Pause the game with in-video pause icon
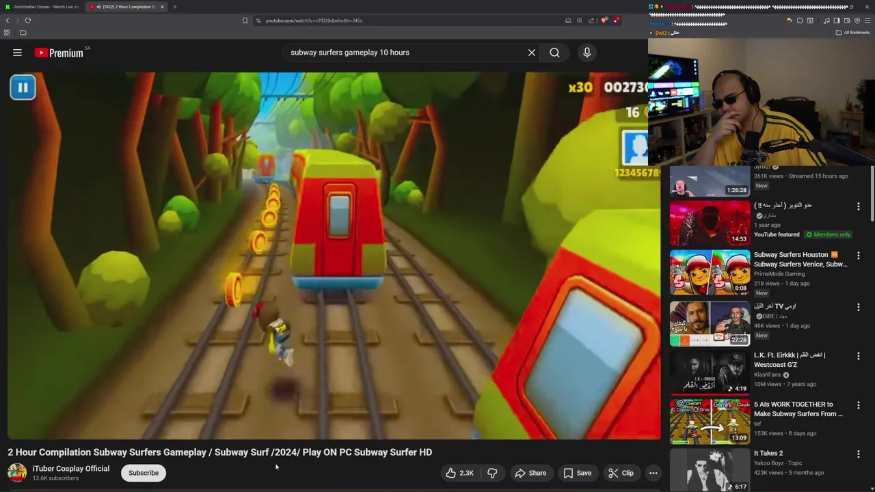The image size is (875, 492). (23, 87)
